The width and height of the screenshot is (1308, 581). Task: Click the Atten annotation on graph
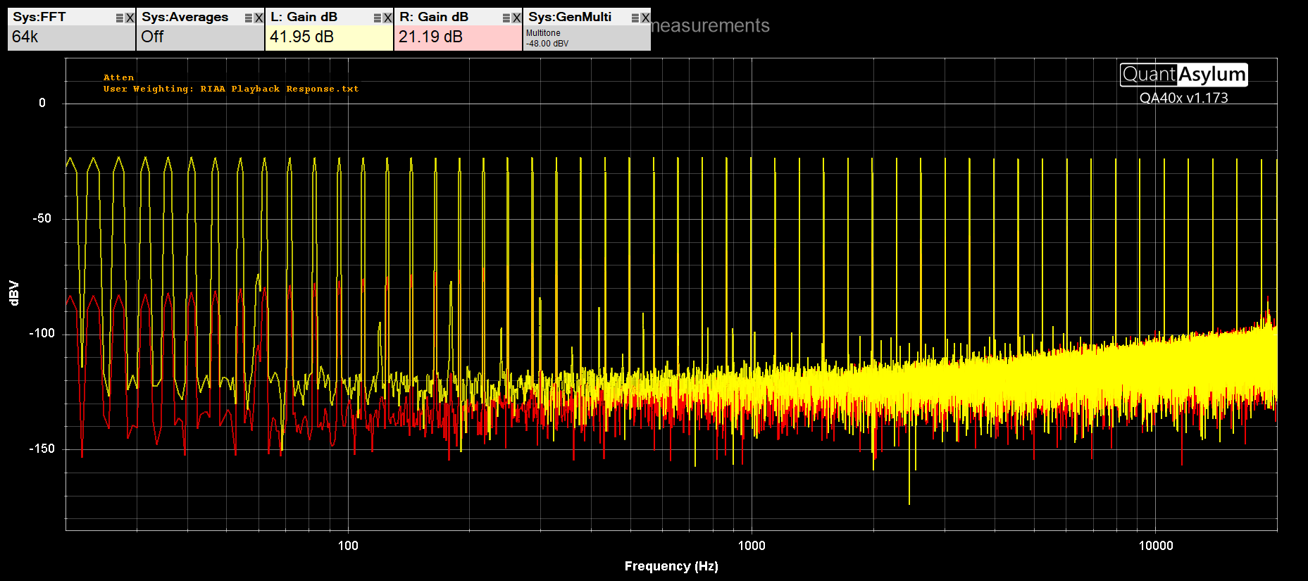(118, 77)
